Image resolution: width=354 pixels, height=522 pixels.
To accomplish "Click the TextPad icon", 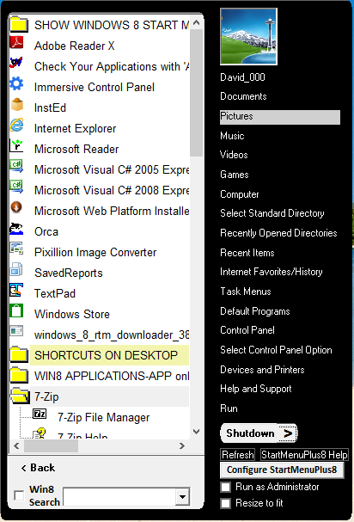I will [16, 291].
